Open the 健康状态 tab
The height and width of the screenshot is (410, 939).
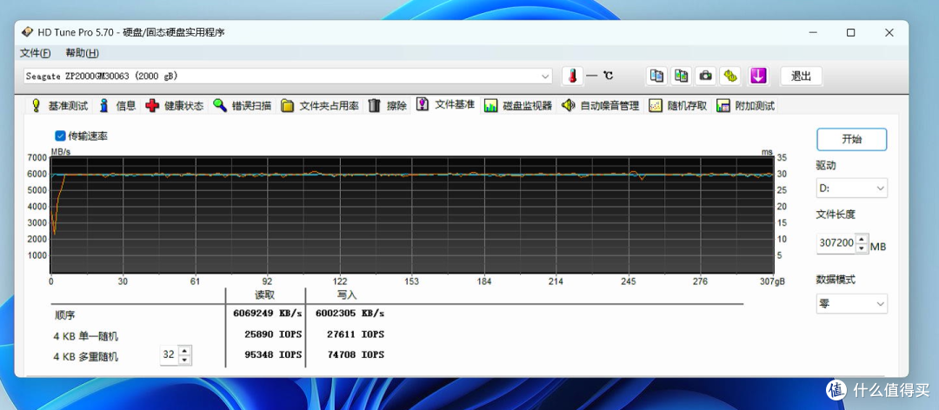point(175,106)
